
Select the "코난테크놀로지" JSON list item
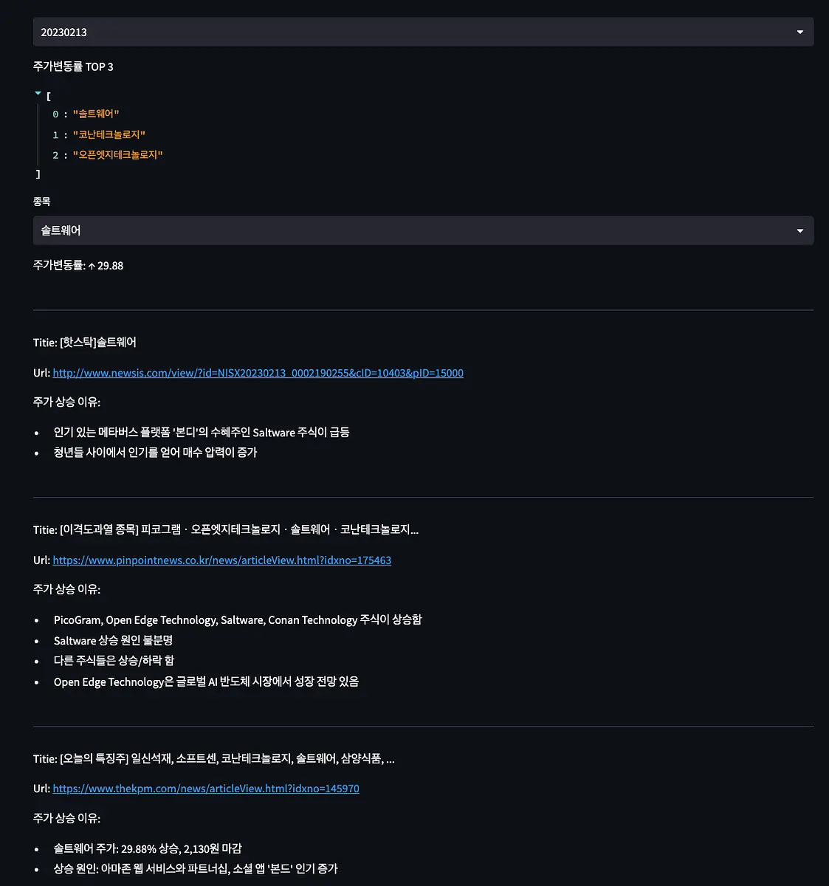click(109, 135)
